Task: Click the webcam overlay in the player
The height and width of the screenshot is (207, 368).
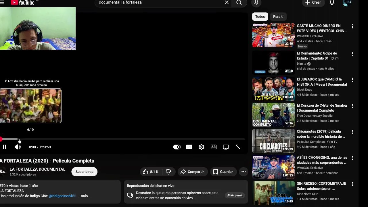Action: (x=38, y=28)
